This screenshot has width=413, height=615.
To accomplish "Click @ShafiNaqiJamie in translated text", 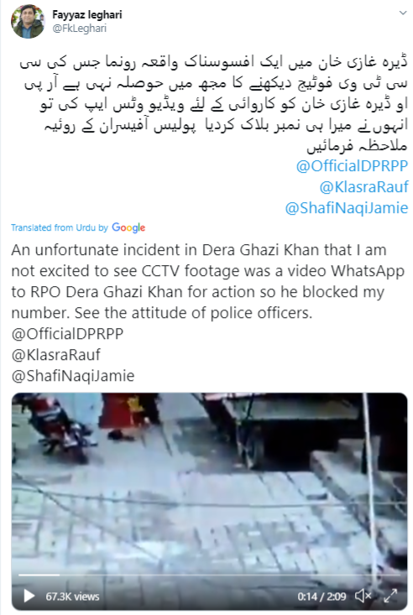I will tap(73, 376).
